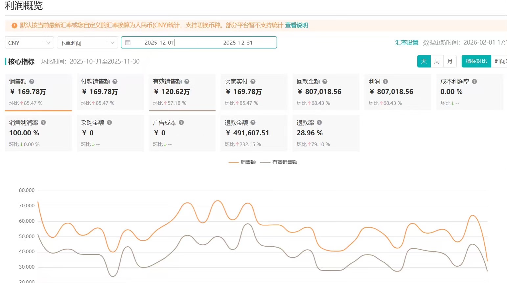Click help icon next to 广告成本
The width and height of the screenshot is (507, 283).
181,123
